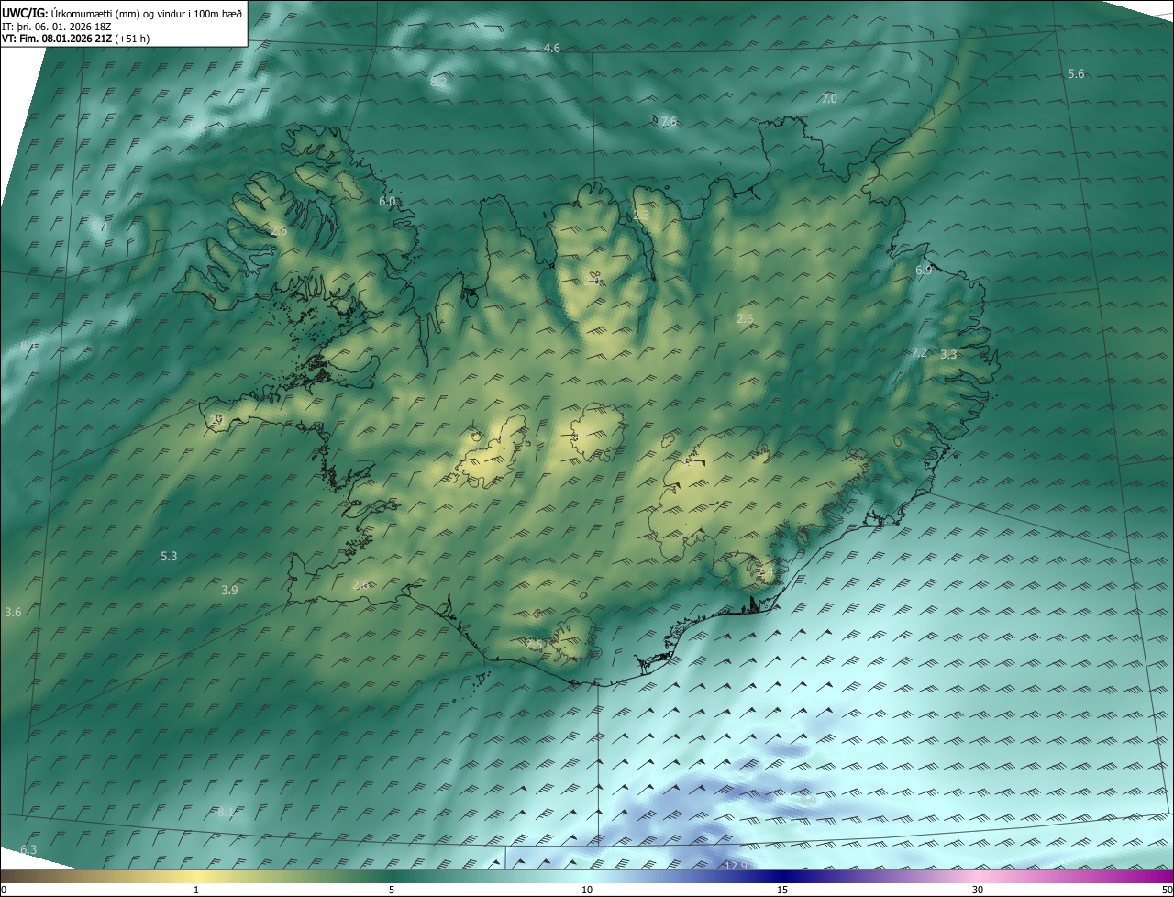Click the 7.6 value next to the small island
Viewport: 1174px width, 897px height.
[669, 121]
